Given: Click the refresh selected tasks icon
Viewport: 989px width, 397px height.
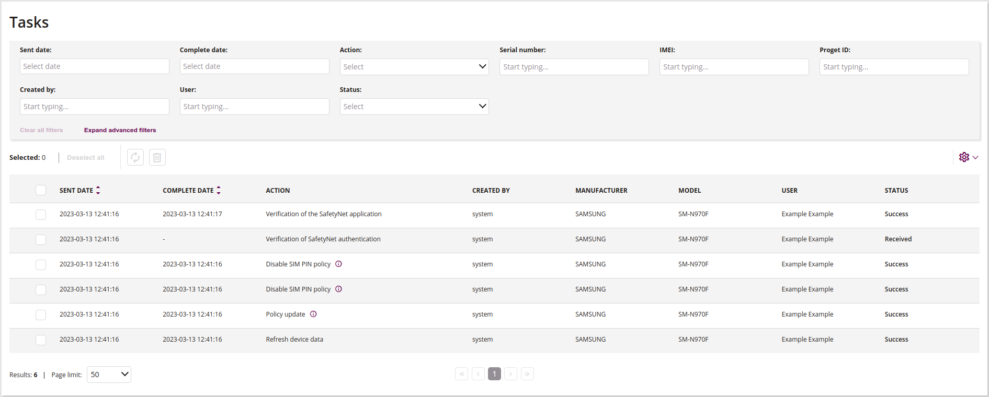Looking at the screenshot, I should tap(135, 157).
